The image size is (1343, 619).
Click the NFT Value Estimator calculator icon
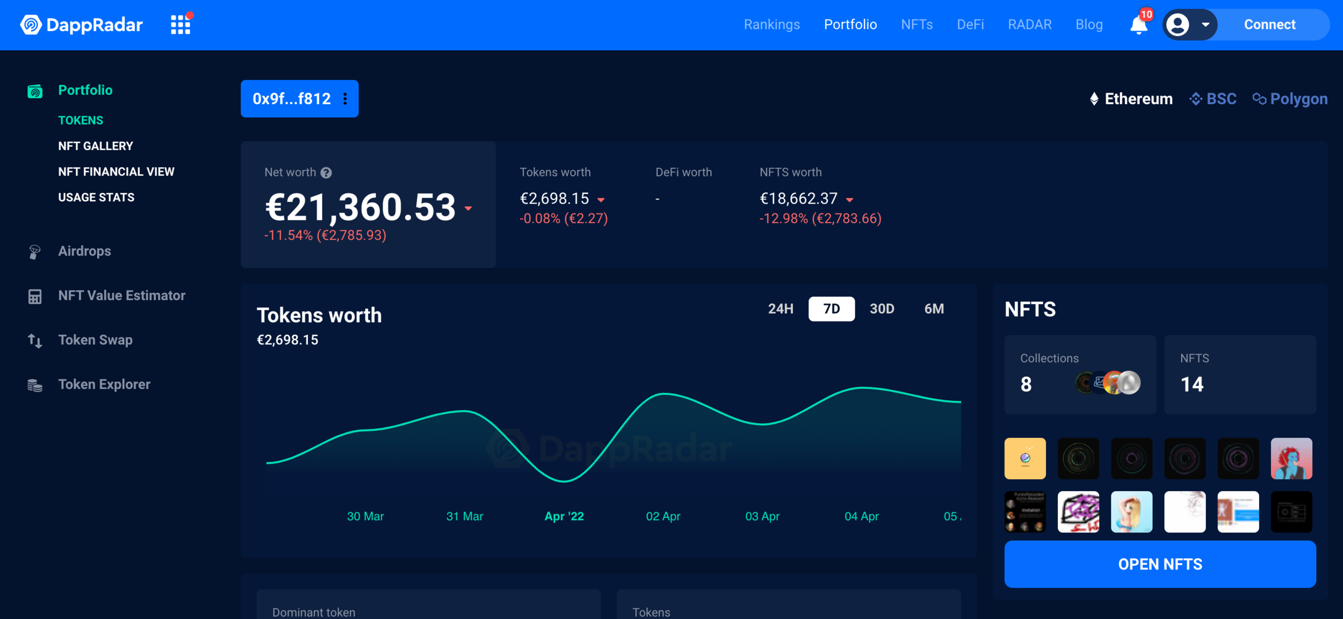click(35, 296)
